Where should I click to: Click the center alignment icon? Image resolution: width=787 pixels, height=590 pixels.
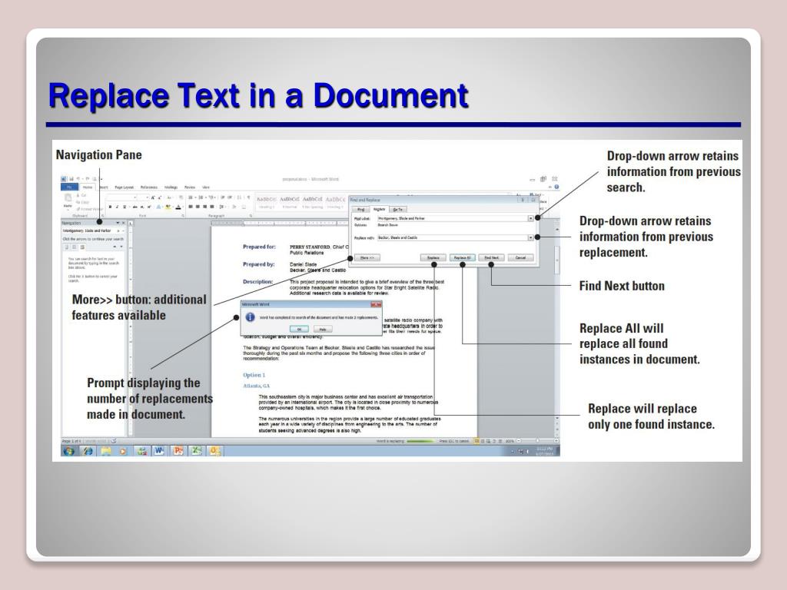(x=198, y=207)
